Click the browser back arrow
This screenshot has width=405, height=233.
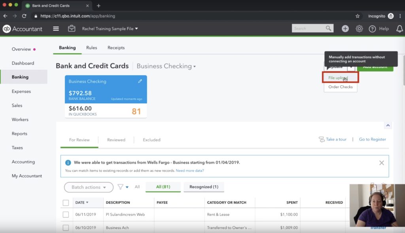(5, 16)
